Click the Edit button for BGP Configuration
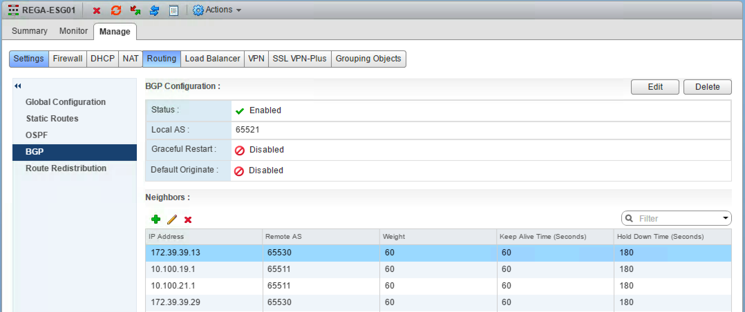This screenshot has height=312, width=745. (x=655, y=87)
